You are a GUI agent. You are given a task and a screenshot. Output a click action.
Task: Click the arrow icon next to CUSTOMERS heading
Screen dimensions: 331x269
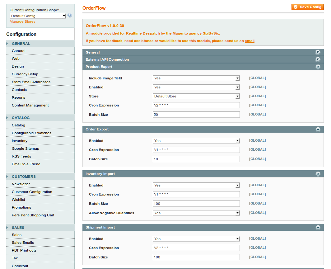7,176
